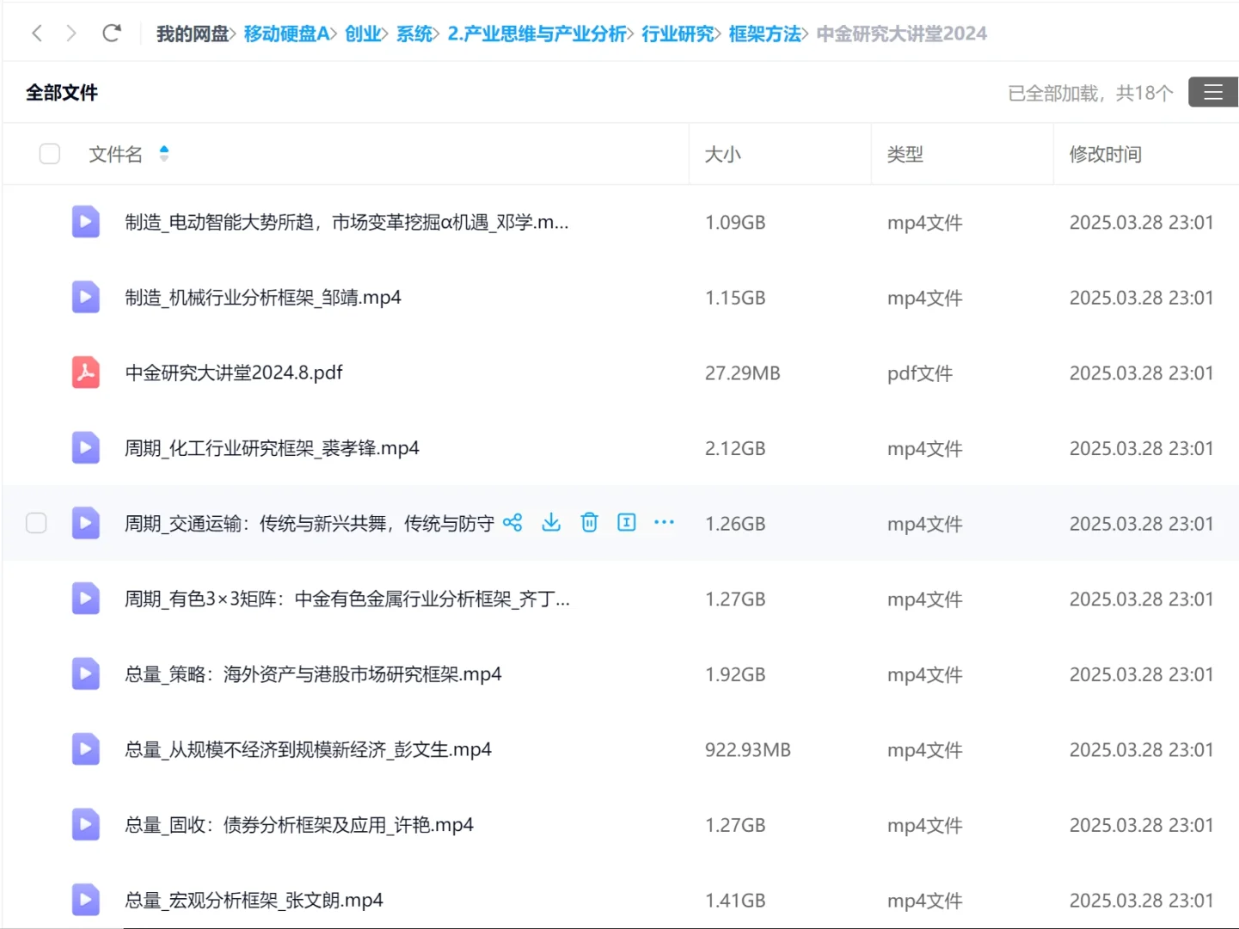This screenshot has width=1239, height=929.
Task: Sort by 修改时间 column header
Action: coord(1105,154)
